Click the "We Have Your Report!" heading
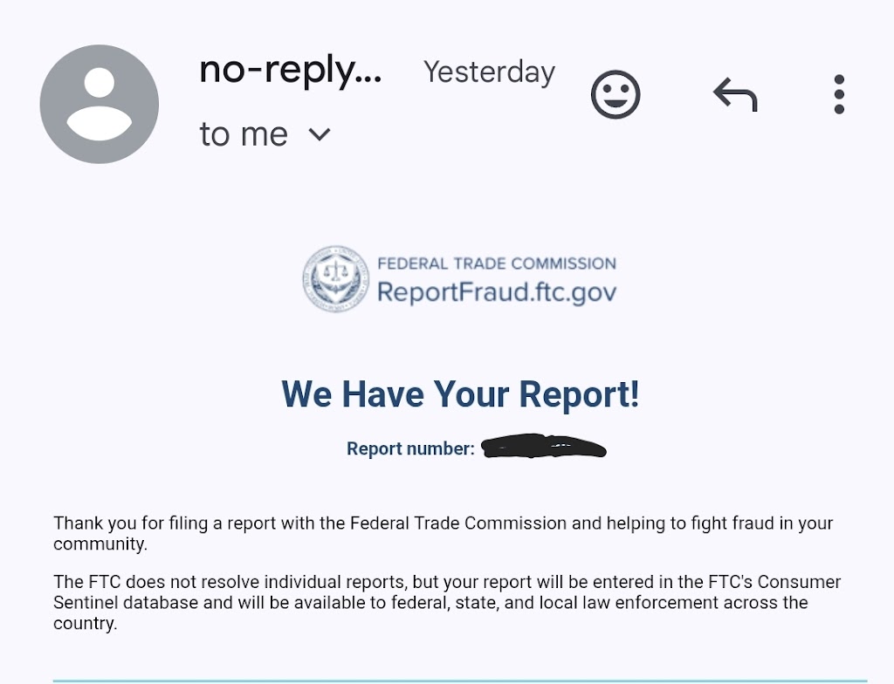Screen dimensions: 894x684 (x=460, y=394)
